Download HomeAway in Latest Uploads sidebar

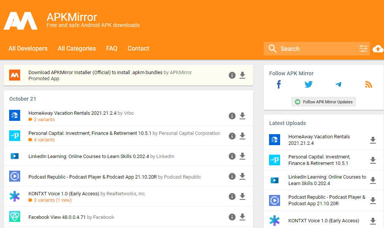(373, 140)
